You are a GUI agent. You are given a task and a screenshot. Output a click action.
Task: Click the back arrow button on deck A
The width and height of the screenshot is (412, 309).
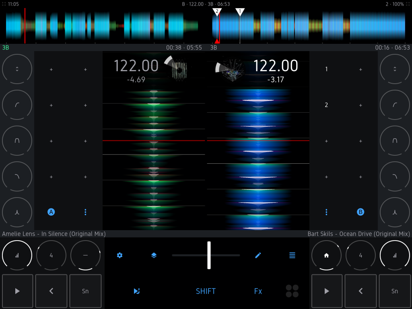click(51, 291)
